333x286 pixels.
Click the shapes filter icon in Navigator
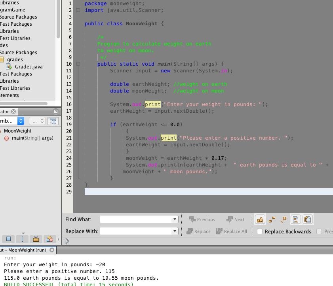coord(49,239)
